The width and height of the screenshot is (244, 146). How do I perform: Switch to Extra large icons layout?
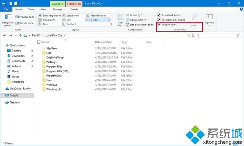[x=50, y=16]
